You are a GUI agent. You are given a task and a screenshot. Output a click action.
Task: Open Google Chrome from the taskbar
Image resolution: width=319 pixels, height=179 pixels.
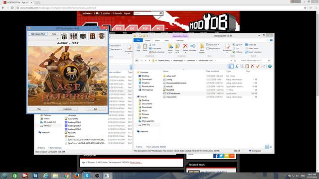coord(66,176)
